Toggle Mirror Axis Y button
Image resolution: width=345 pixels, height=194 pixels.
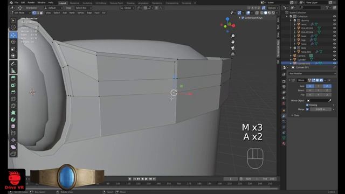pos(319,86)
